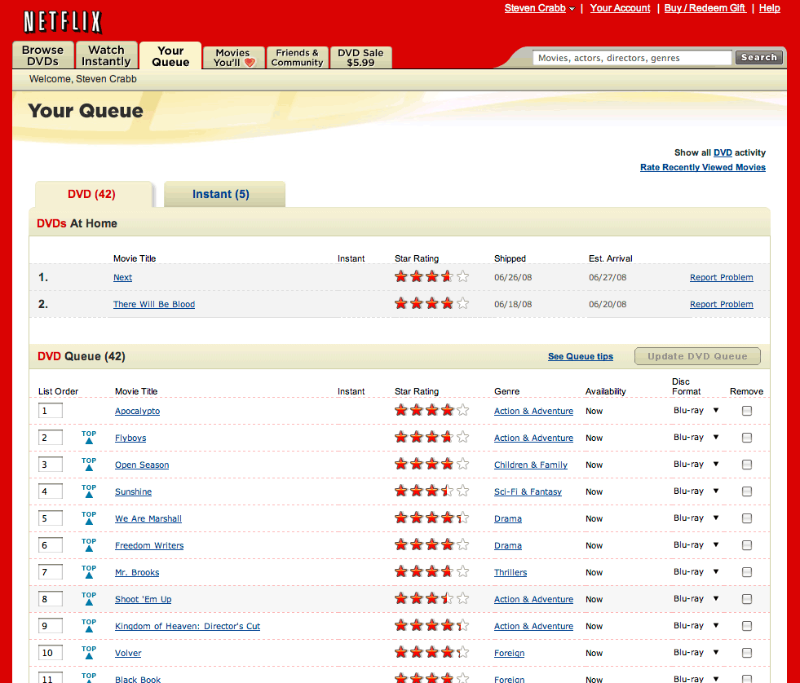Check Remove box for Open Season

[747, 465]
